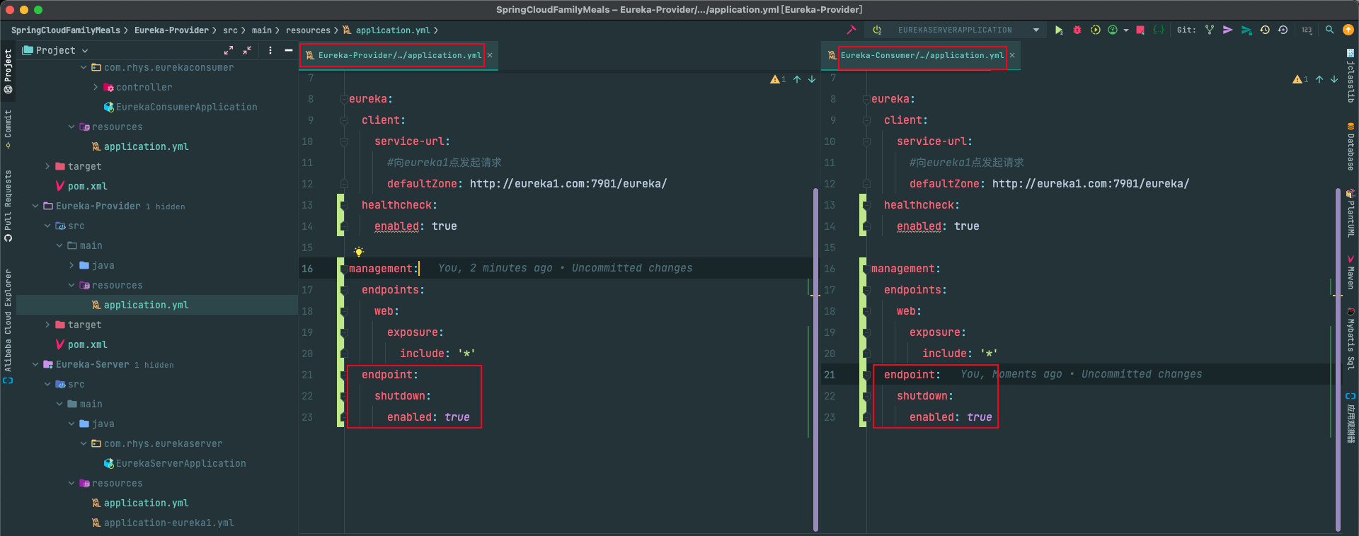Click the purple Git commit arrow icon

tap(1228, 30)
